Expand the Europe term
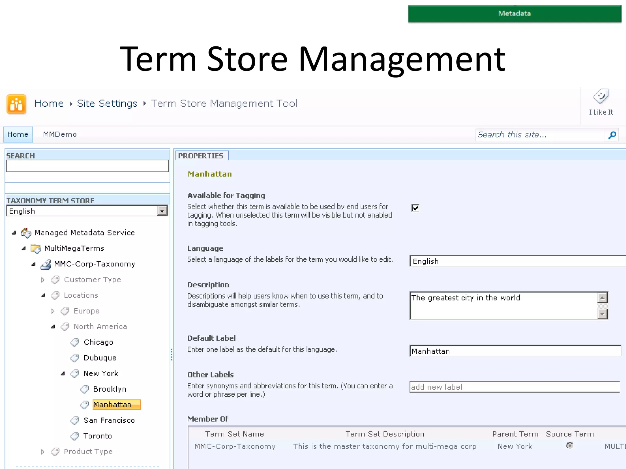 [x=53, y=311]
